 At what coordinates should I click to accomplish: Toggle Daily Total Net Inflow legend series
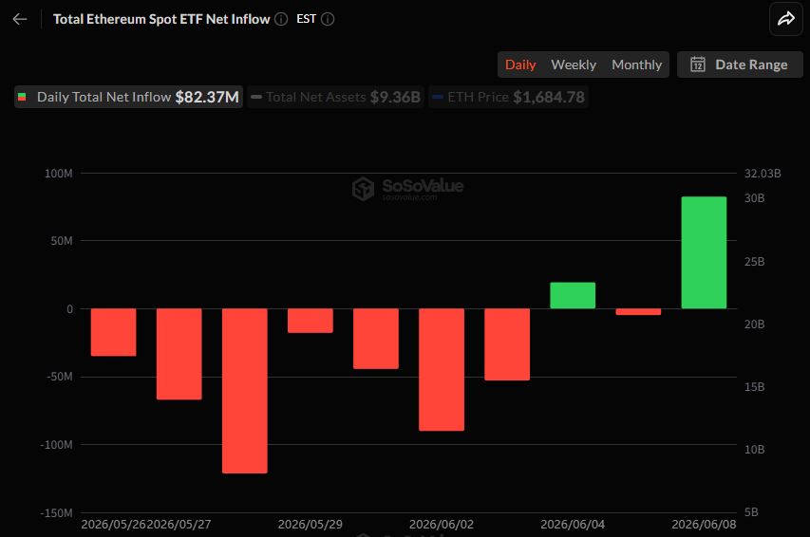click(128, 97)
